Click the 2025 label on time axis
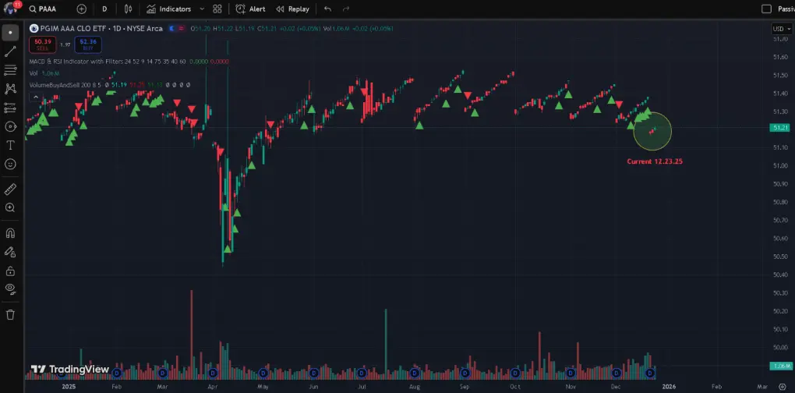 click(x=69, y=387)
